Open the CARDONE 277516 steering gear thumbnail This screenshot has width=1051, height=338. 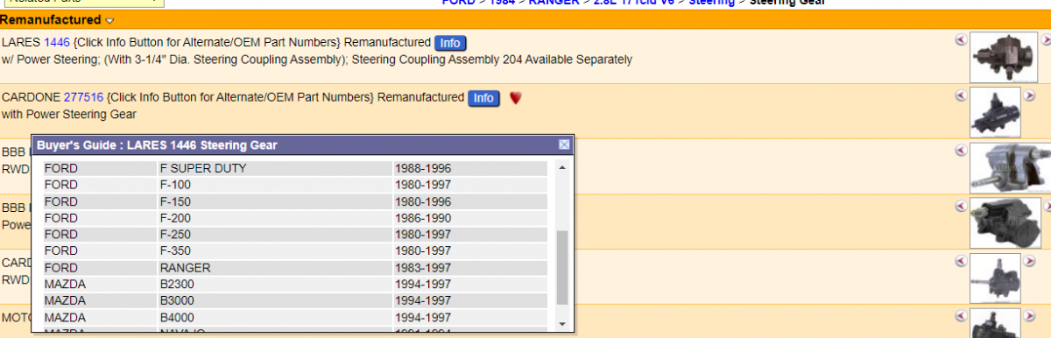coord(996,112)
